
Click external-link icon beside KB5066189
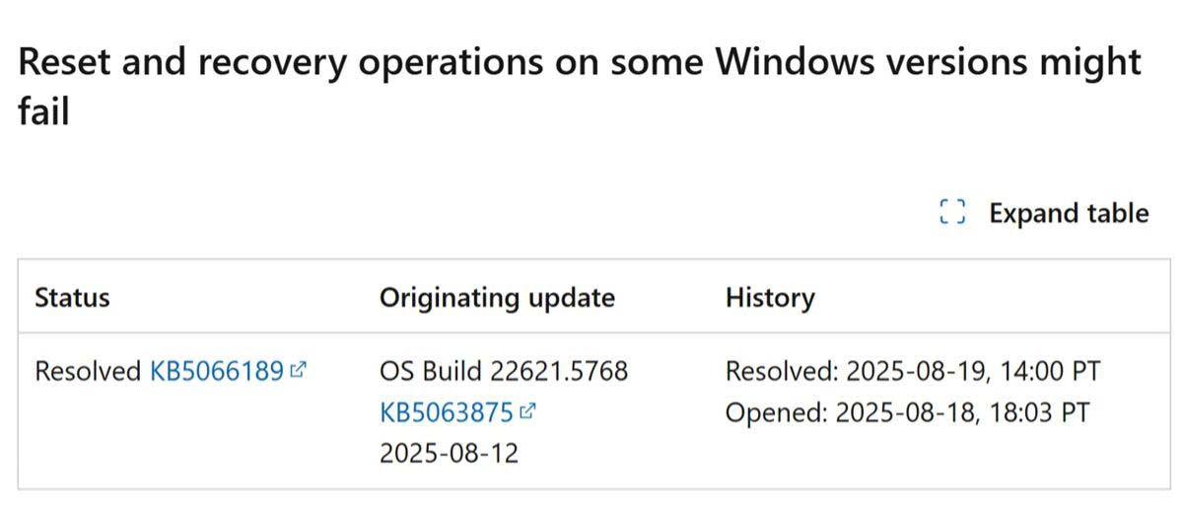click(300, 372)
